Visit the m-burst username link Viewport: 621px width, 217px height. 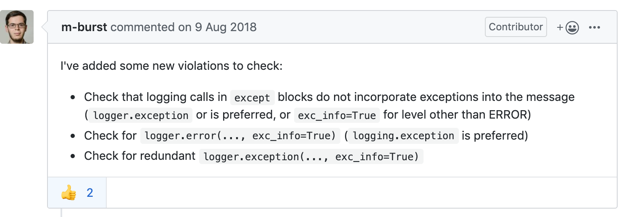click(84, 27)
